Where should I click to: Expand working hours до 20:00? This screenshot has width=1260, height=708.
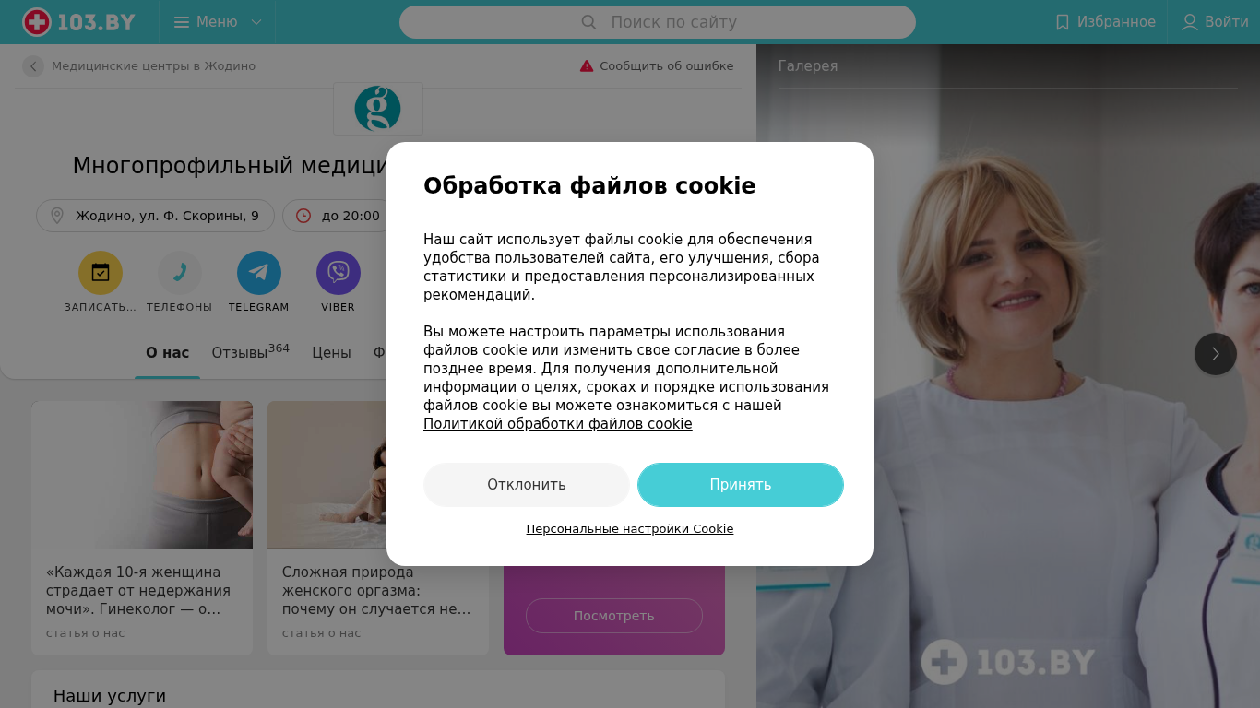pos(339,216)
